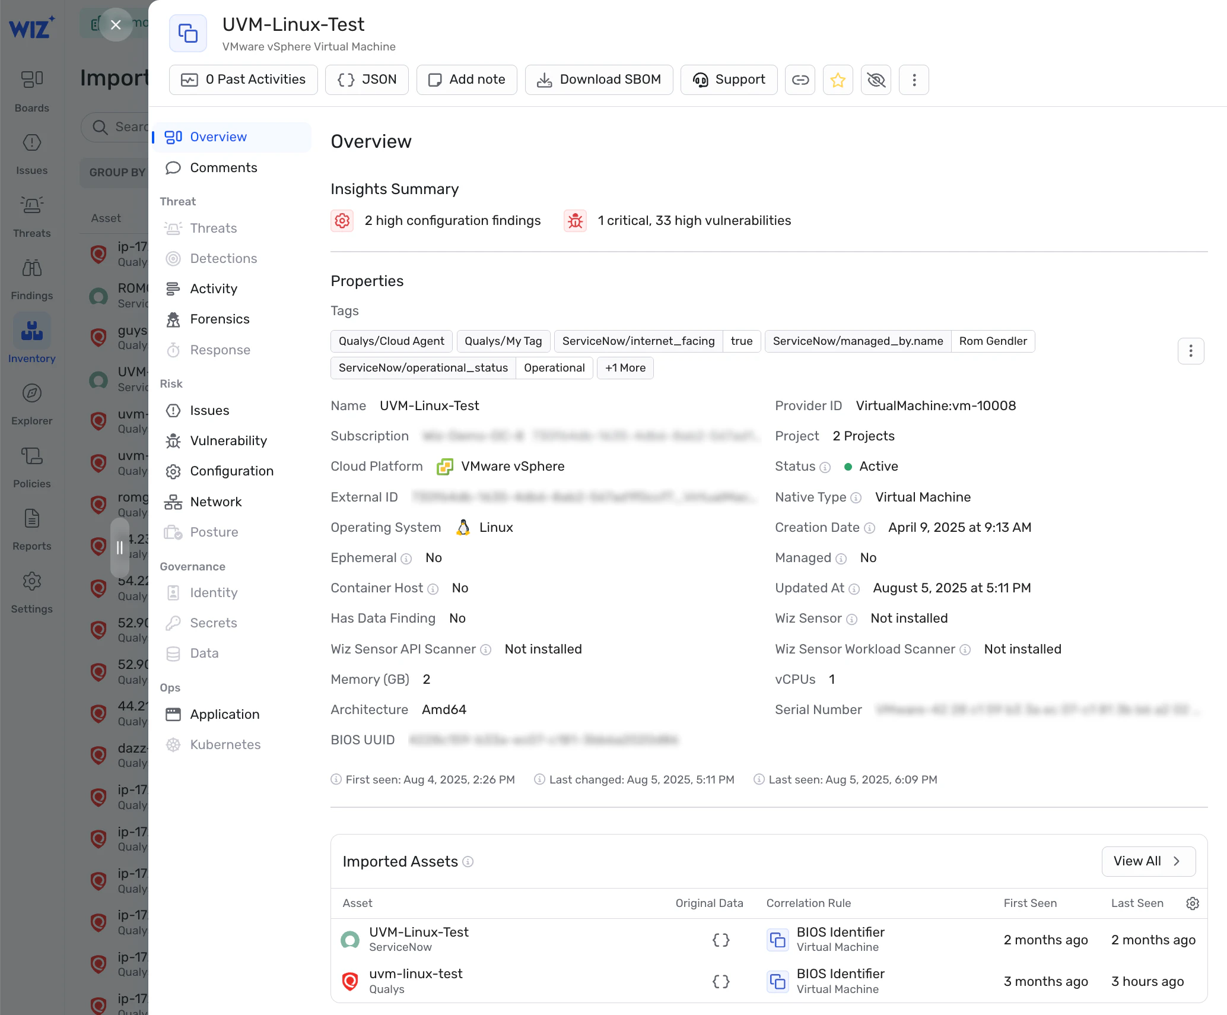The width and height of the screenshot is (1227, 1015).
Task: Open the 2 Projects link
Action: point(863,436)
